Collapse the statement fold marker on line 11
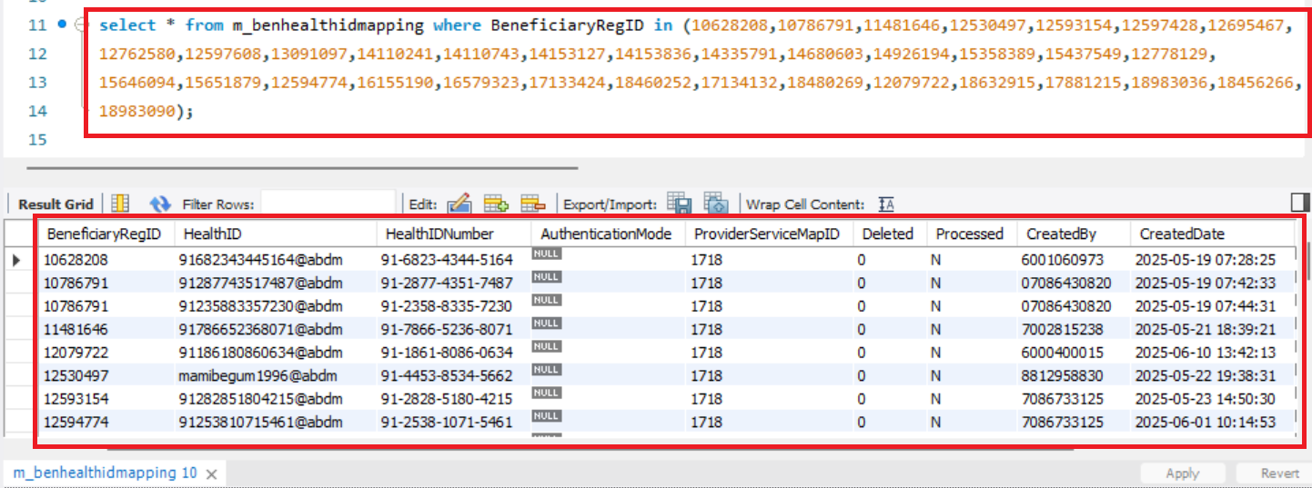Viewport: 1312px width, 488px height. tap(79, 25)
